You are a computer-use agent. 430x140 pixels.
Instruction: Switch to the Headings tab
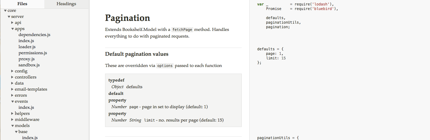67,4
